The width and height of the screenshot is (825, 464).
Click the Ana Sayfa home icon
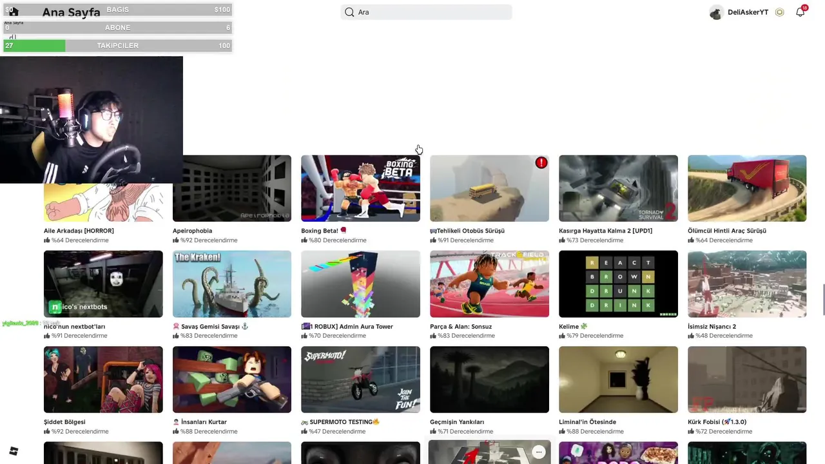pos(14,12)
